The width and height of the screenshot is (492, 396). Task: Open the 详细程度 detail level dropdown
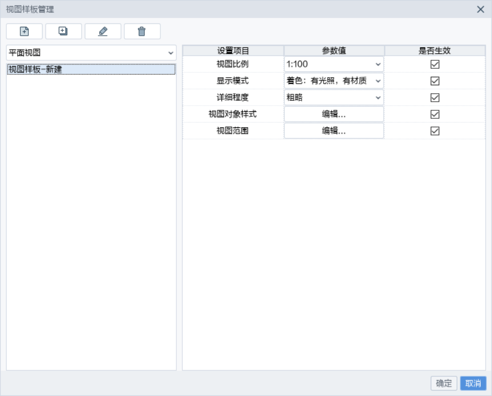pyautogui.click(x=334, y=98)
